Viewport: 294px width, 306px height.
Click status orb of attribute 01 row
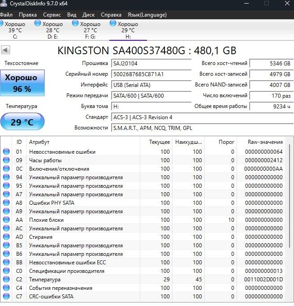[x=6, y=151]
